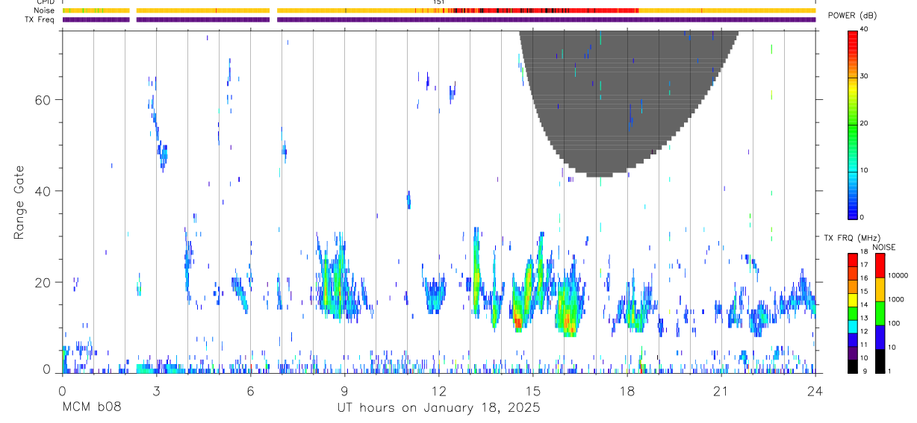Click the 'TX Freq' row label at top
The image size is (917, 423).
pos(40,19)
